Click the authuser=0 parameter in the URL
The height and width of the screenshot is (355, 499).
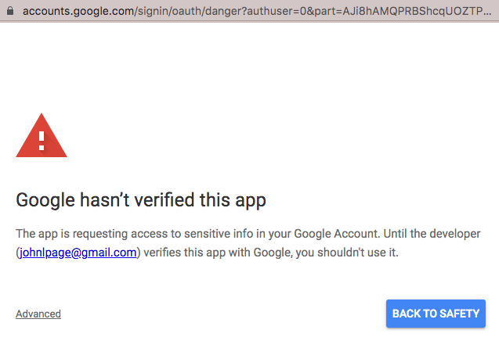277,11
